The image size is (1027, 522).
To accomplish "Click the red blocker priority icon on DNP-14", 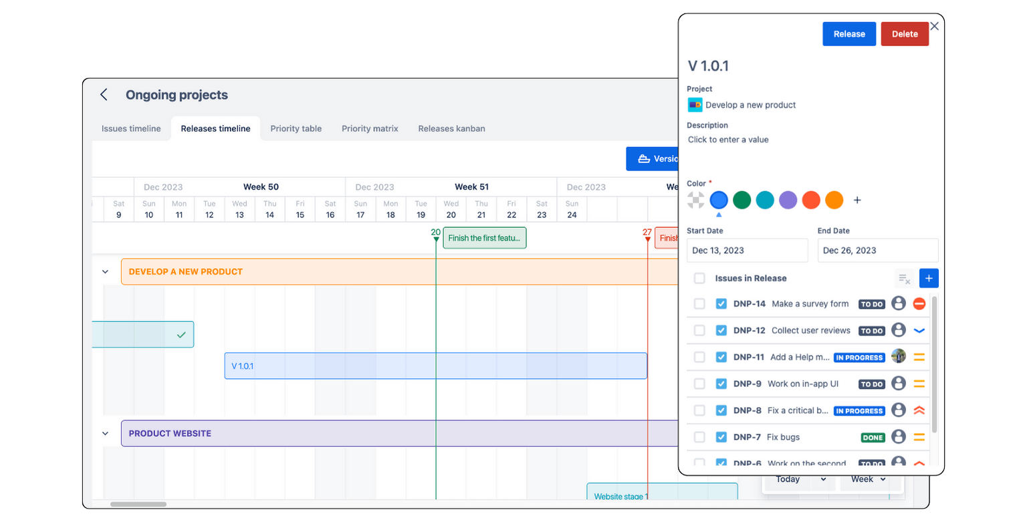I will coord(919,303).
